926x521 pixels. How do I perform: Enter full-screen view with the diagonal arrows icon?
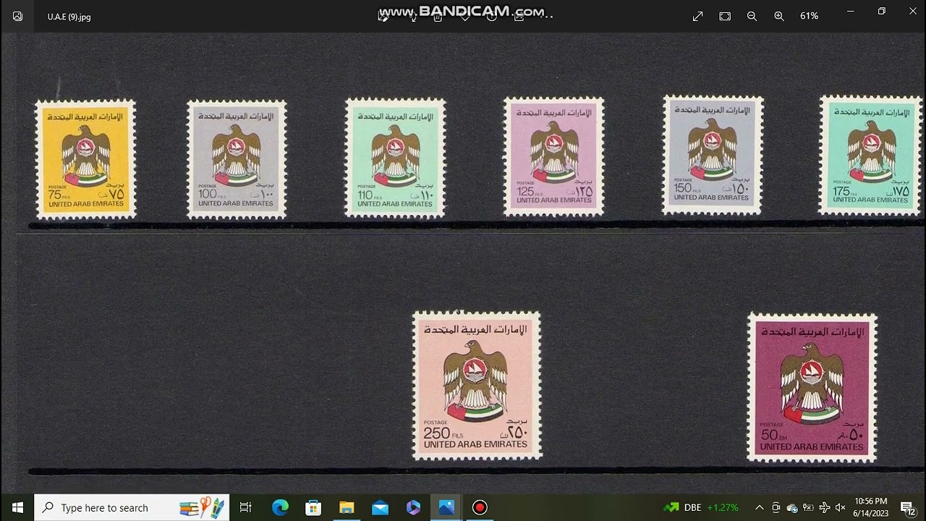click(x=698, y=16)
